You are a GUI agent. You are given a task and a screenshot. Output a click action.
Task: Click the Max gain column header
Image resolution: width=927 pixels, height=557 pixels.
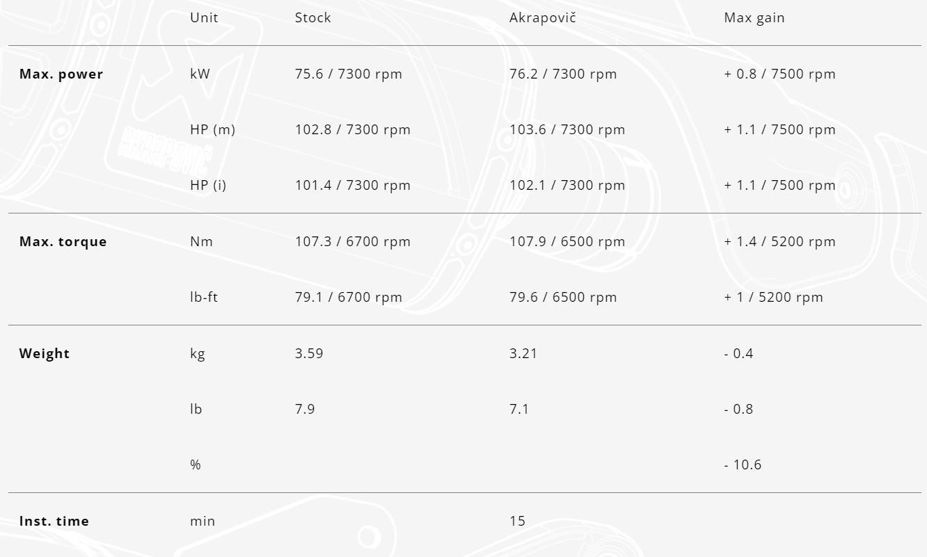point(754,18)
